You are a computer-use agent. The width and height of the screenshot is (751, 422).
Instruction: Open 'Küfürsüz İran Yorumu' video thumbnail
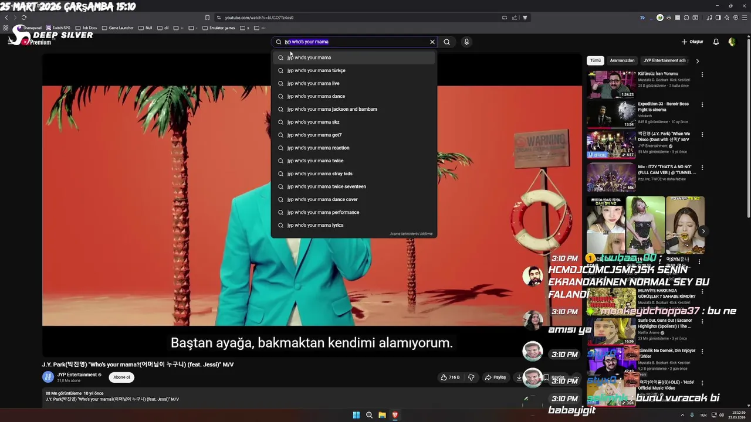[611, 84]
